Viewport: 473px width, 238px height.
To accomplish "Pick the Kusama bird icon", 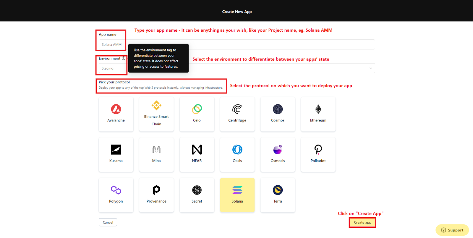I will [x=116, y=150].
